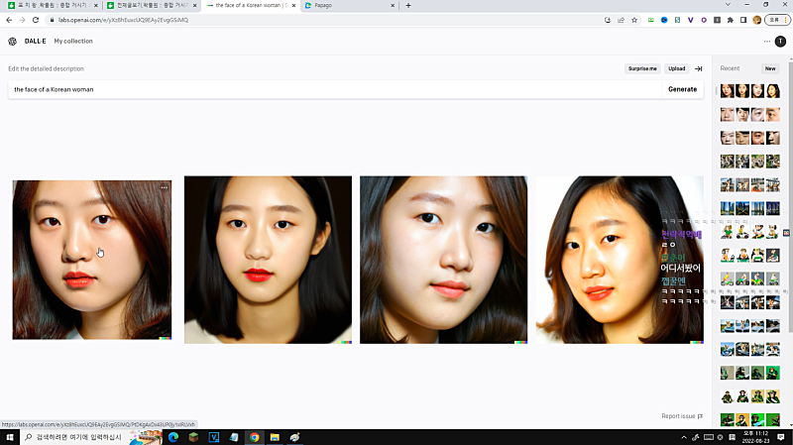Toggle Chrome side panel
The image size is (793, 445).
[743, 20]
